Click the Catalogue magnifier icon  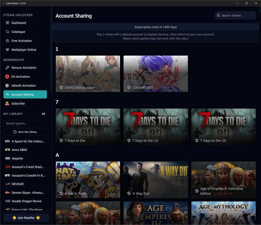click(x=8, y=32)
